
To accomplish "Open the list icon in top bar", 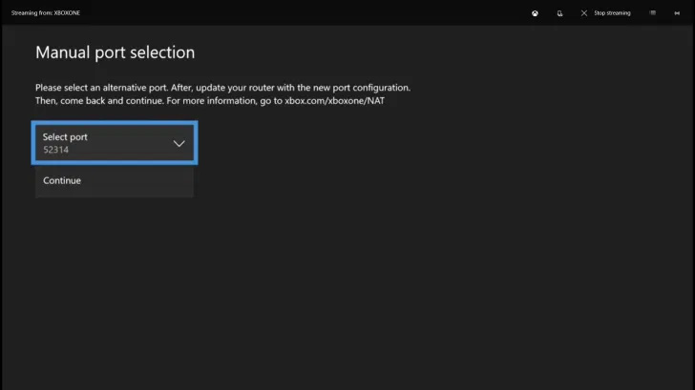I will [x=652, y=13].
